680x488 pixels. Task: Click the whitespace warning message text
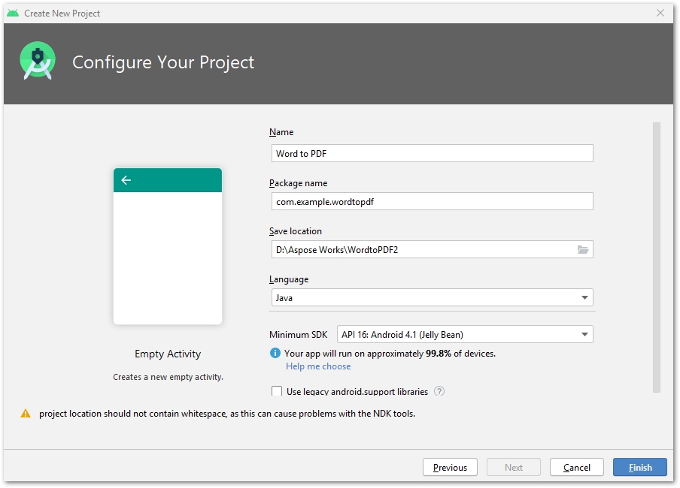[x=227, y=414]
